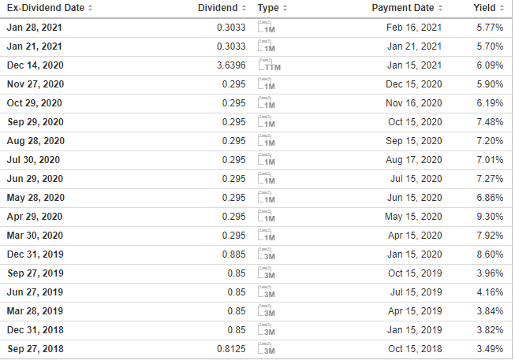This screenshot has height=364, width=515.
Task: Click the 0.8125 dividend value
Action: 231,349
